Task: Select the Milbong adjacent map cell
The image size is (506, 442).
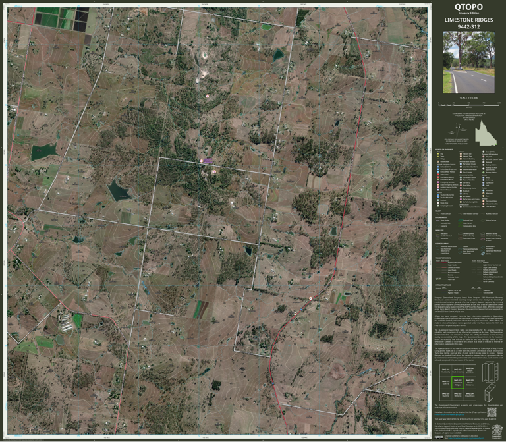Action: pyautogui.click(x=458, y=395)
